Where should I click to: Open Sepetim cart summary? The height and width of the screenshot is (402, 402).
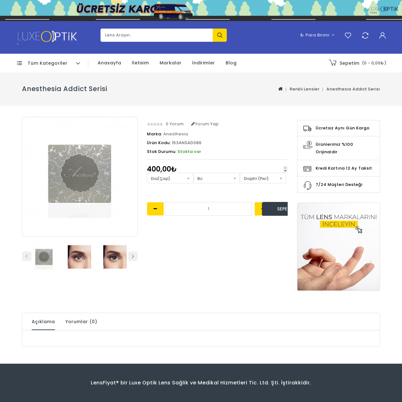click(357, 63)
